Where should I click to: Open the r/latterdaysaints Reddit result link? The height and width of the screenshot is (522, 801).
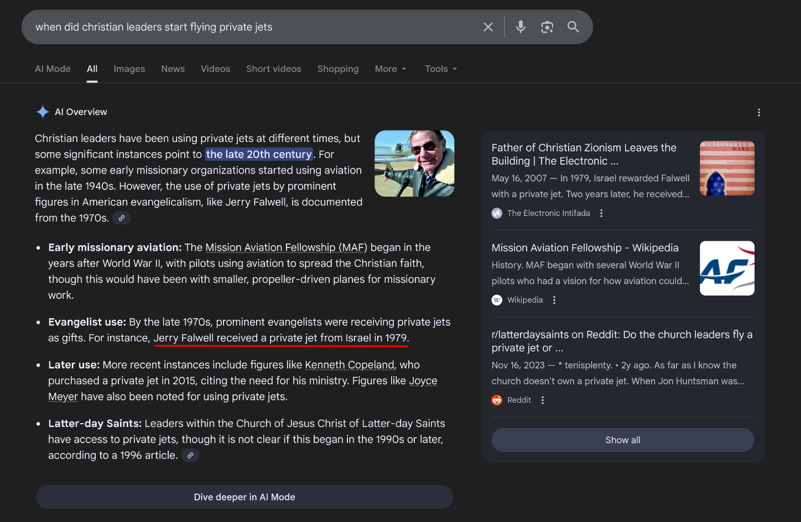[x=622, y=341]
